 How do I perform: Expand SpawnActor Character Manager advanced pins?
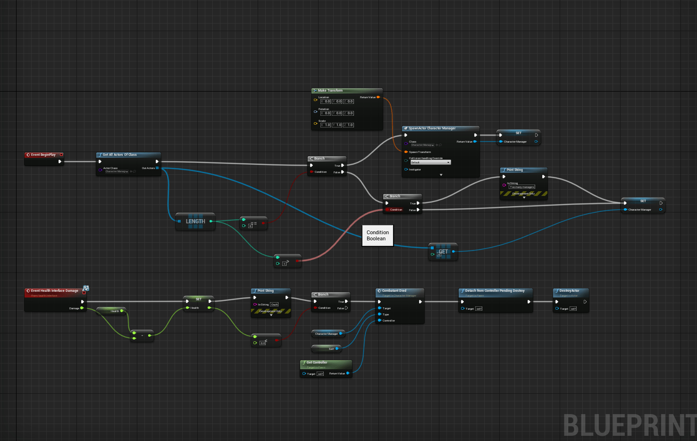point(441,175)
